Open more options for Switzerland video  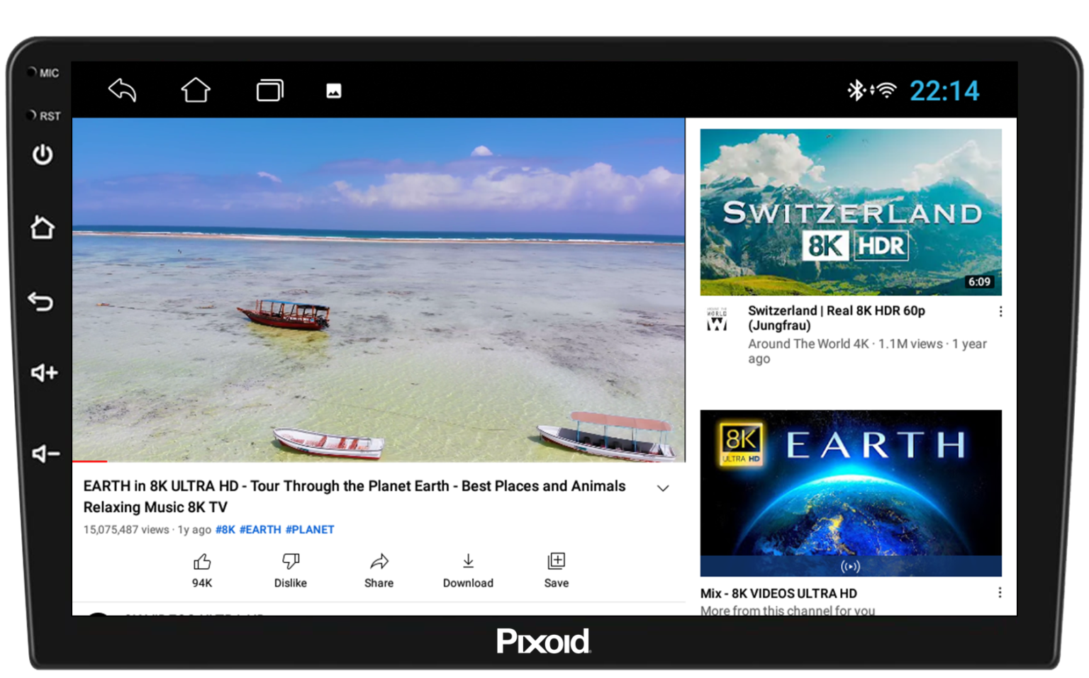click(1000, 312)
